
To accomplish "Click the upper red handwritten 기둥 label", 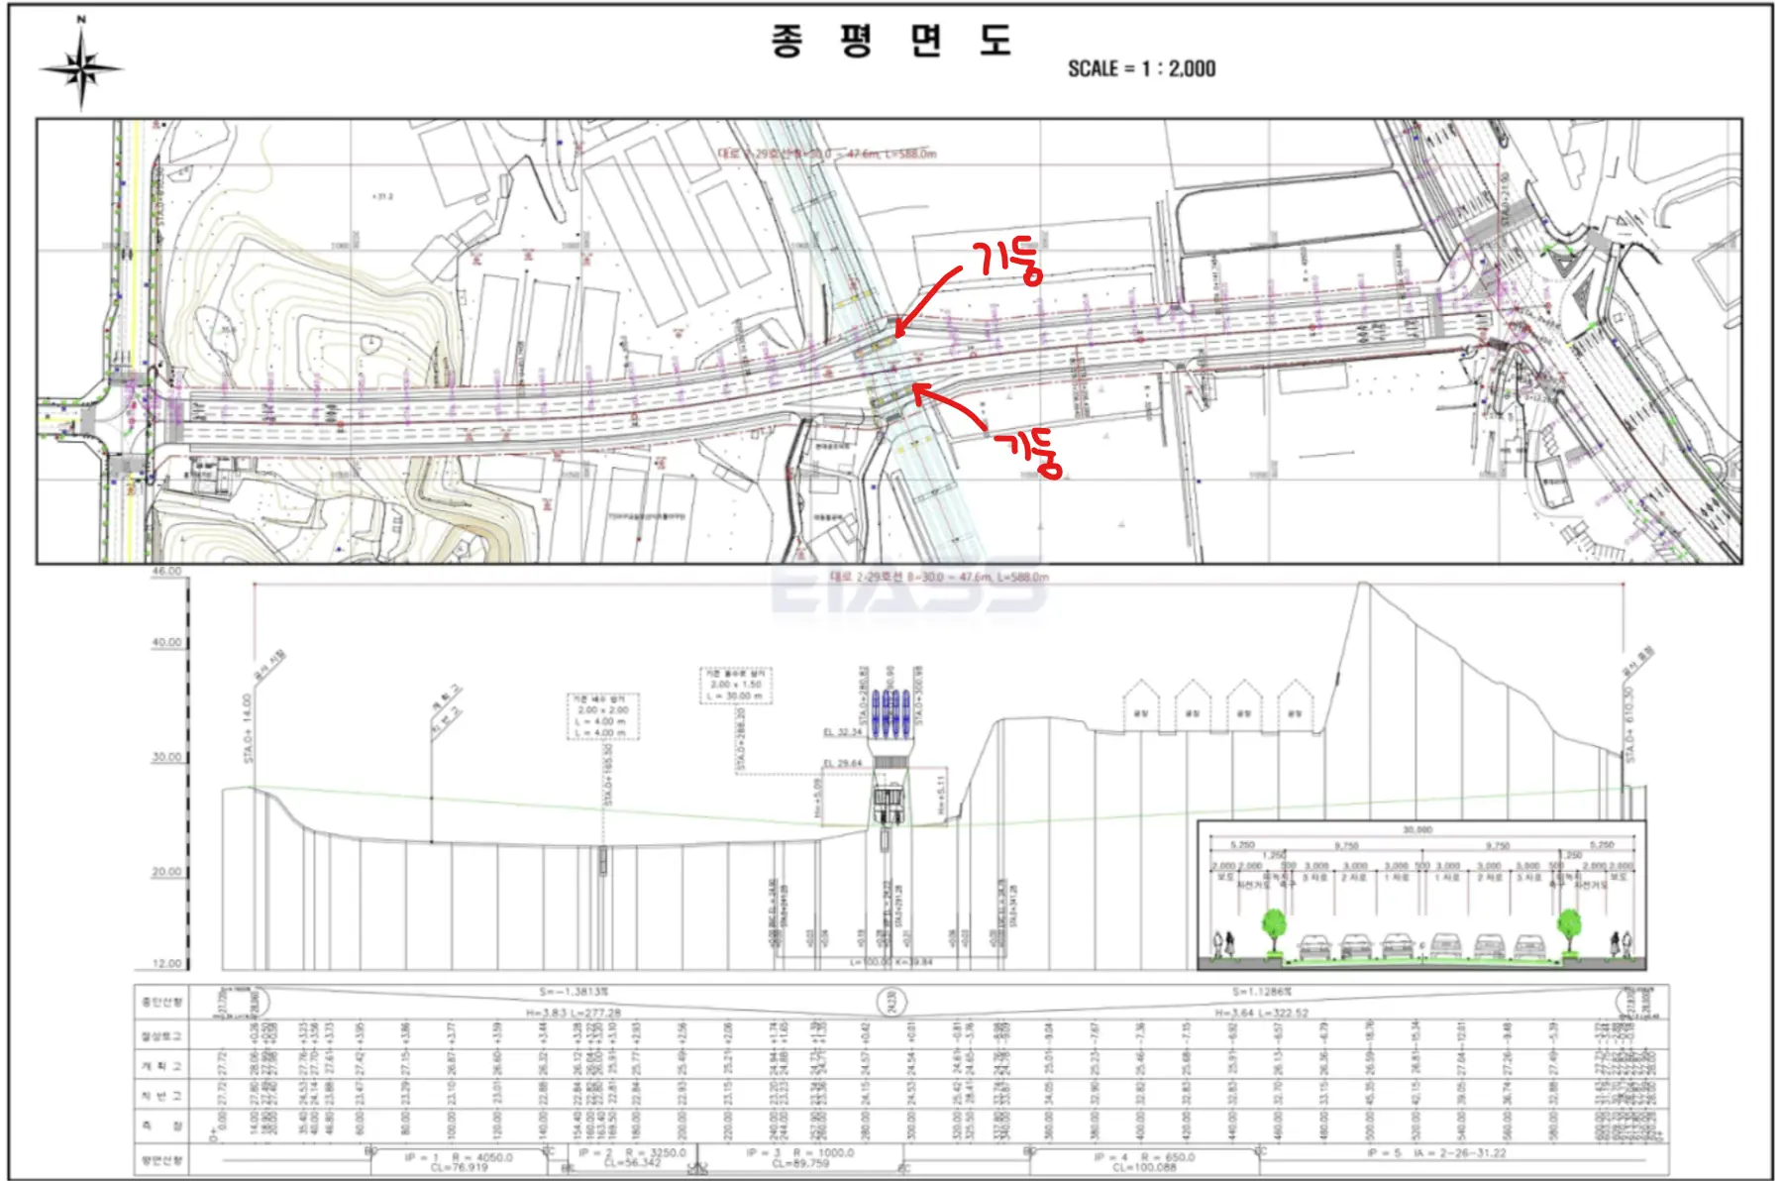I will (1007, 261).
